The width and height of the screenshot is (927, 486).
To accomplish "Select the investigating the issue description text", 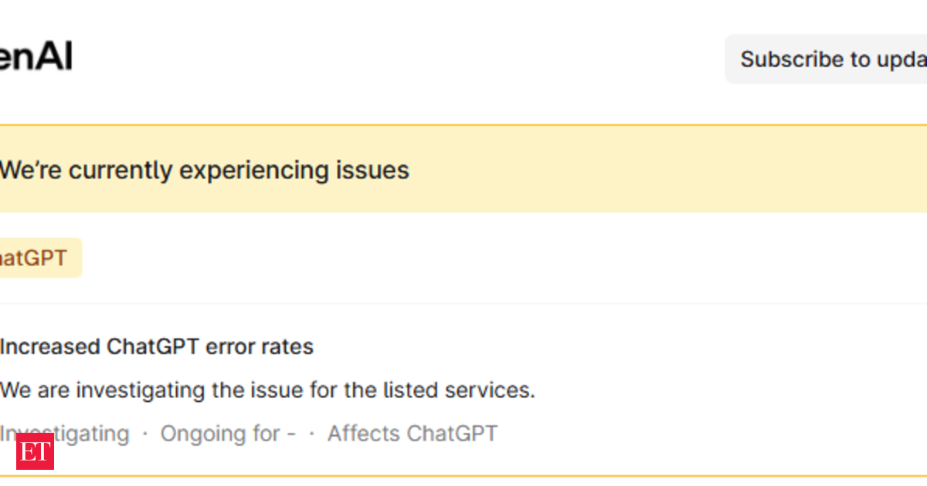I will pos(267,390).
